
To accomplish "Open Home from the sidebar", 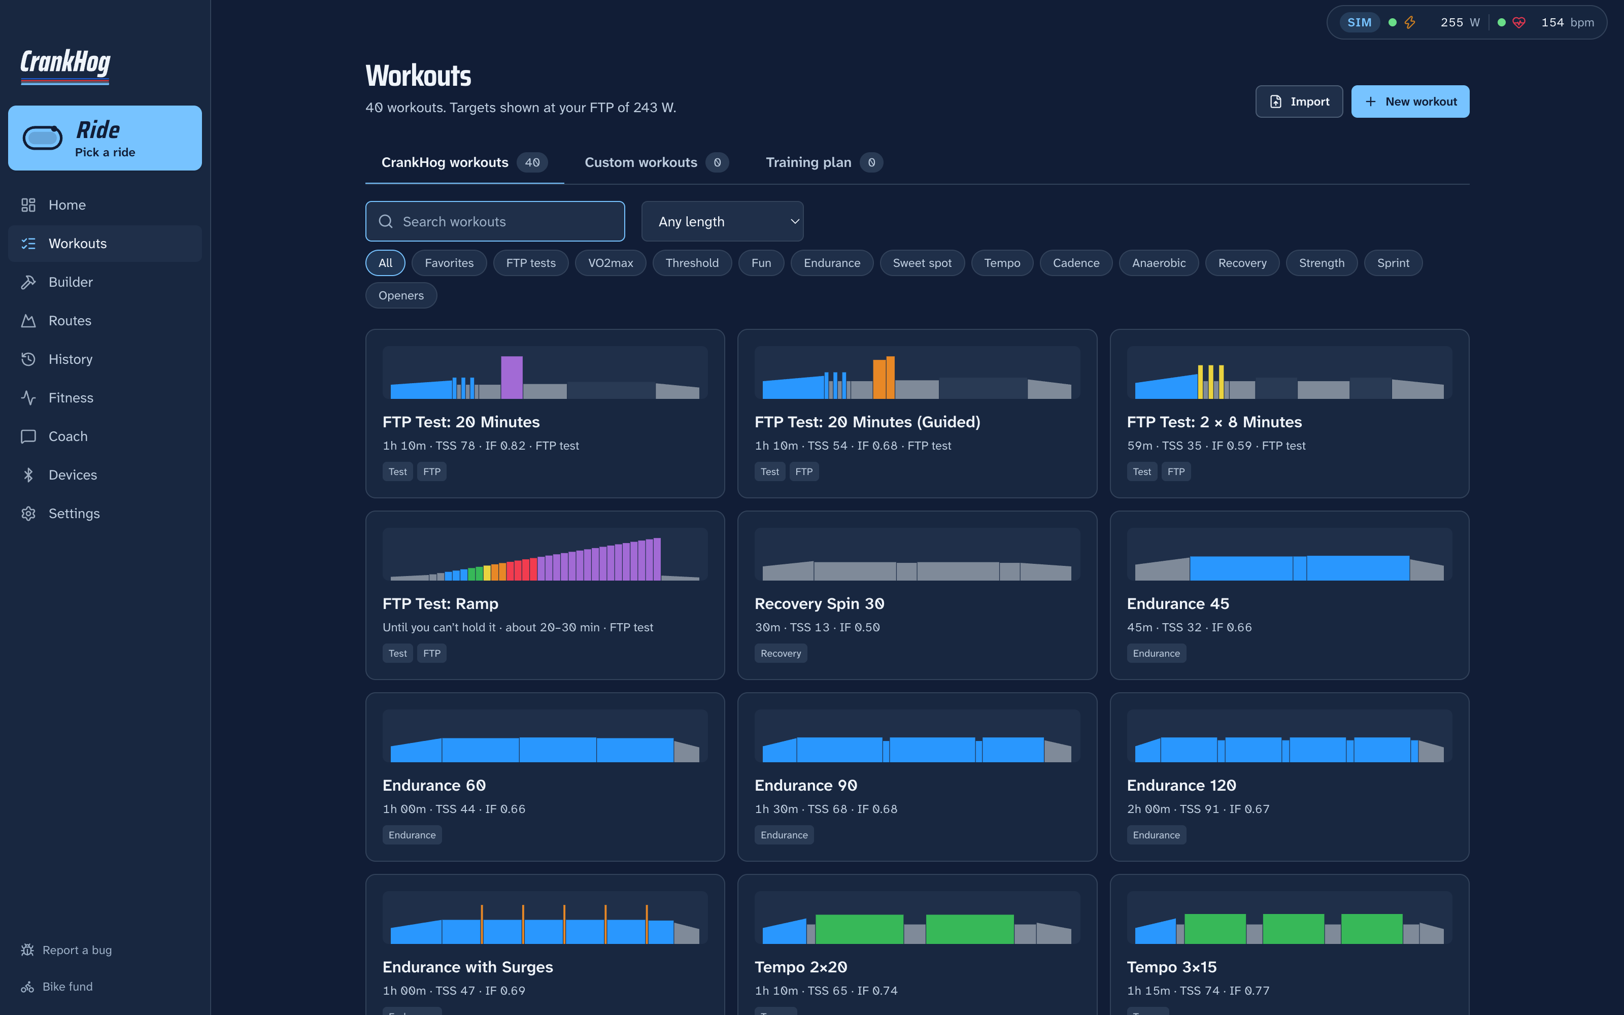I will tap(105, 205).
